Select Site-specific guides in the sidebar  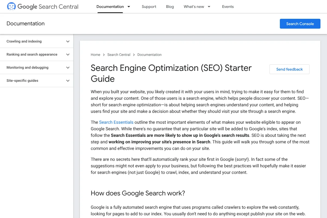(x=22, y=81)
